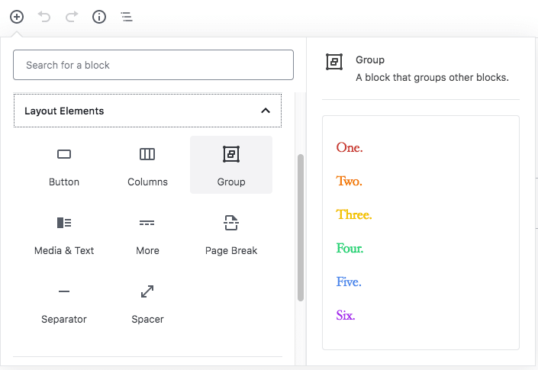Choose the Group block in Layout Elements
The width and height of the screenshot is (538, 370).
(x=231, y=165)
